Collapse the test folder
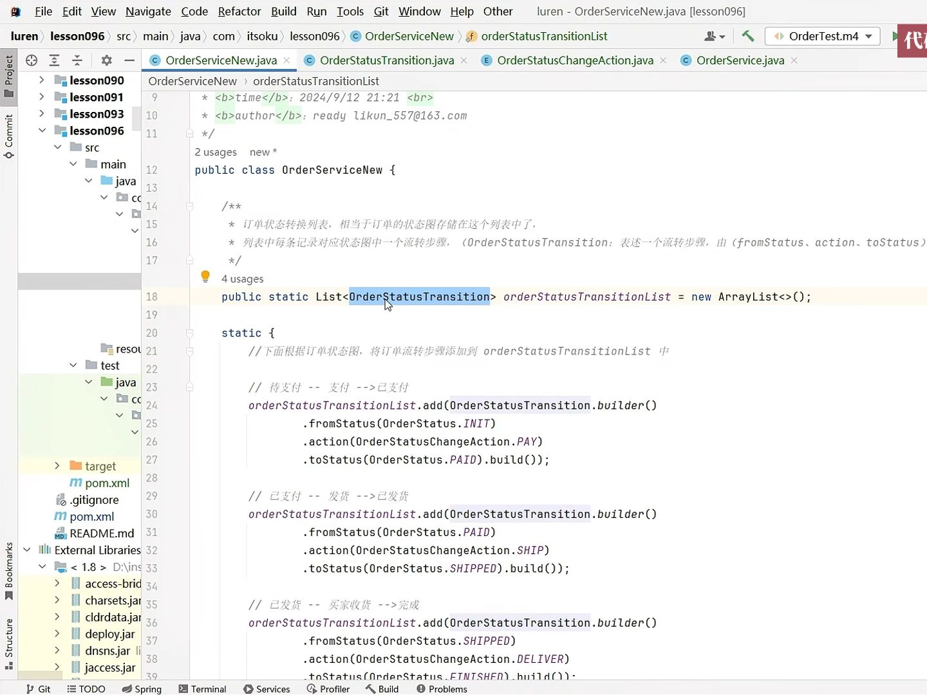 coord(73,365)
